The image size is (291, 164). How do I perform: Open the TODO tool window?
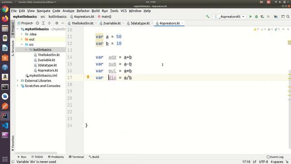pyautogui.click(x=37, y=157)
